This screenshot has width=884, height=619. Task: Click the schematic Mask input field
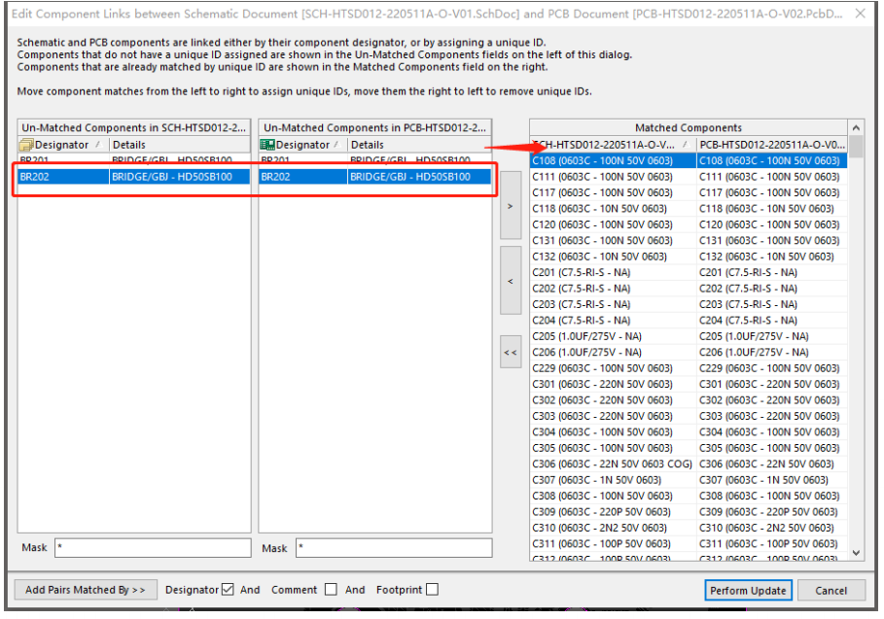point(153,548)
